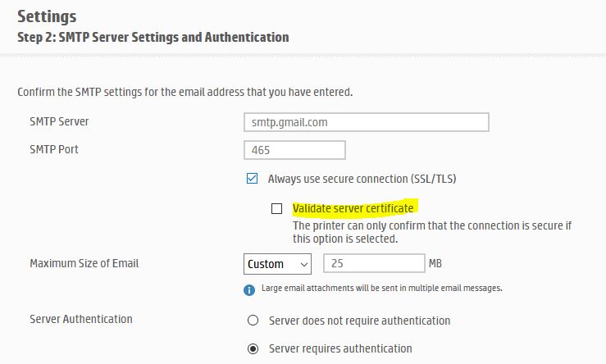Enable the Validate server certificate checkbox
Viewport: 606px width, 364px height.
pos(277,208)
